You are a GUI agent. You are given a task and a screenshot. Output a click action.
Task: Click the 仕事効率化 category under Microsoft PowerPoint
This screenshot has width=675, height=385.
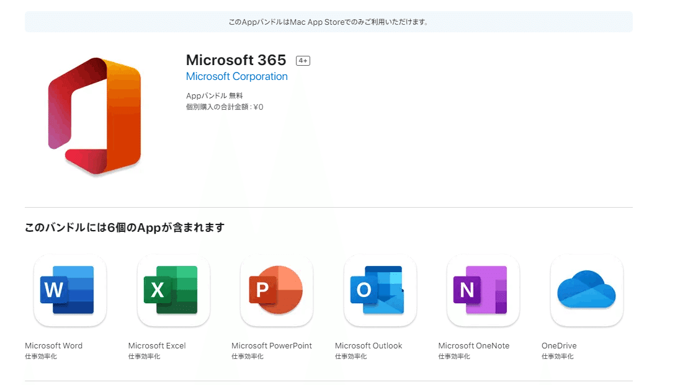coord(248,356)
